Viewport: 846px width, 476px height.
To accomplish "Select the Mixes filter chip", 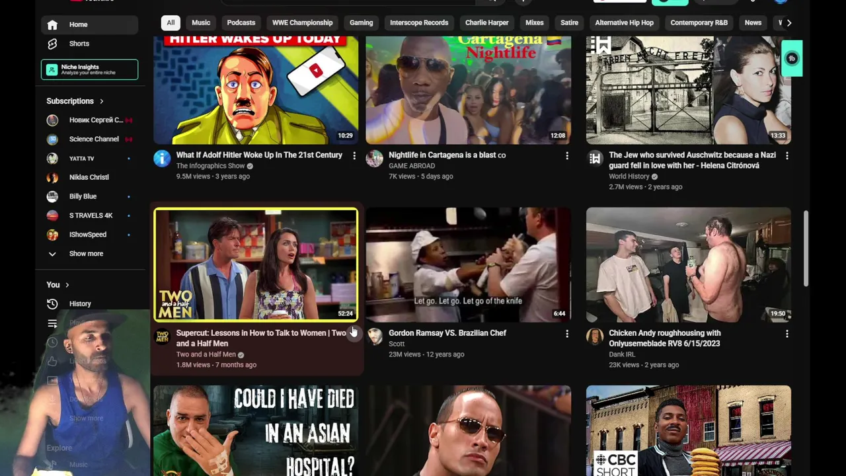I will click(534, 22).
